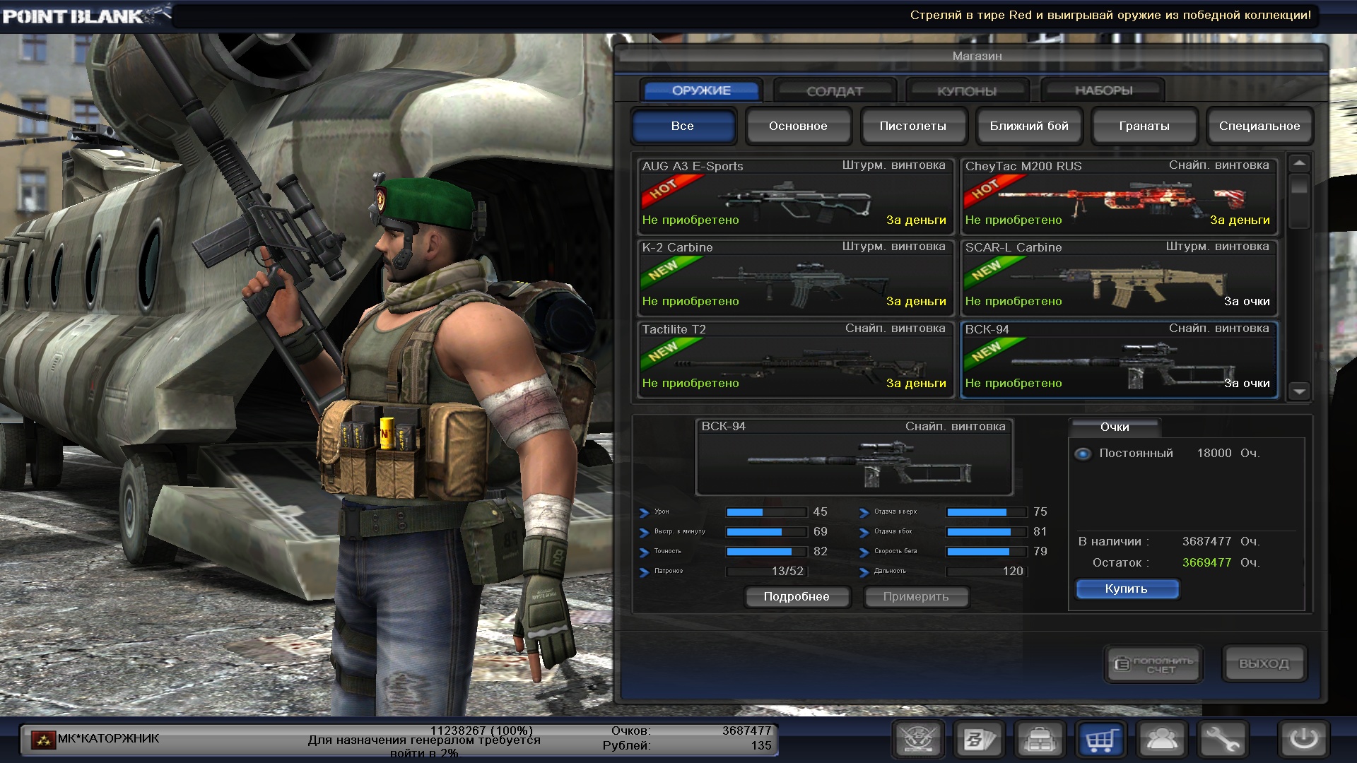Viewport: 1357px width, 763px height.
Task: Click the Урон stat bar showing 45
Action: [767, 512]
